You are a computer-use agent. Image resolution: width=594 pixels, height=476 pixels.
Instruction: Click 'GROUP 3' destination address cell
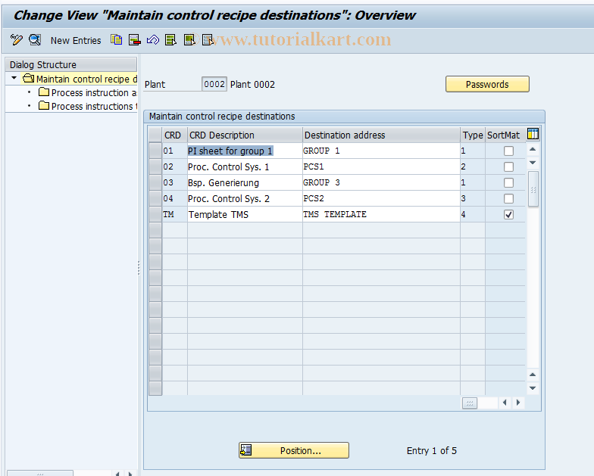click(x=381, y=183)
